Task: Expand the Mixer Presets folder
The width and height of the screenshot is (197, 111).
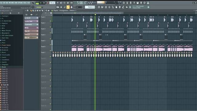Action: (x=6, y=31)
